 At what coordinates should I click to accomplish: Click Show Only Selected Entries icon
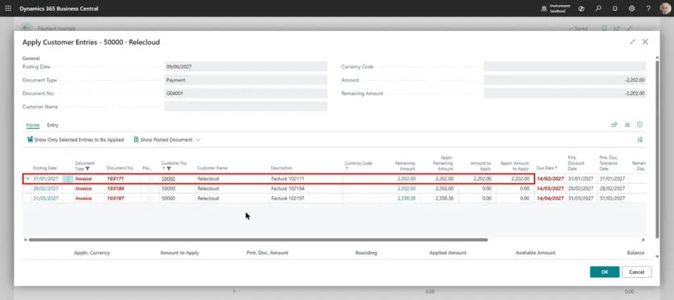30,139
